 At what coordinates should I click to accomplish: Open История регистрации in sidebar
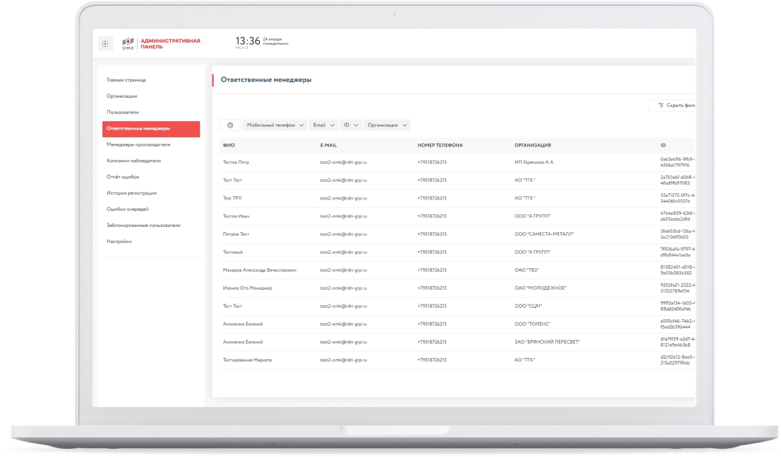pos(131,193)
